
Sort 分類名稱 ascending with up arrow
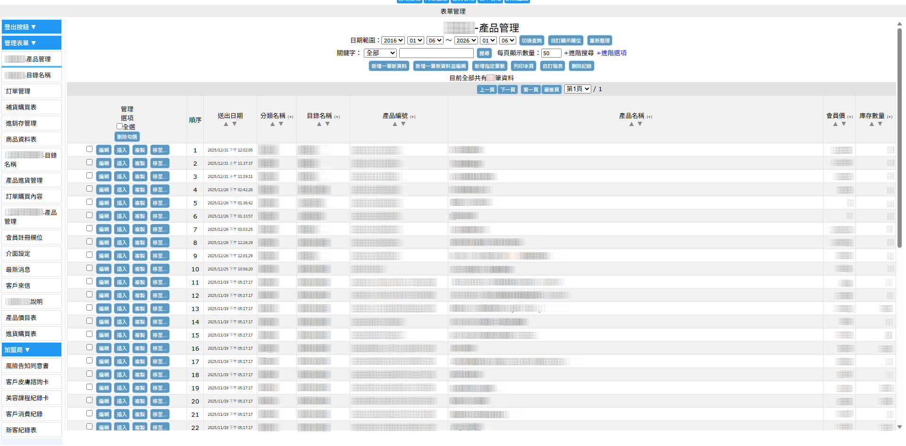272,124
